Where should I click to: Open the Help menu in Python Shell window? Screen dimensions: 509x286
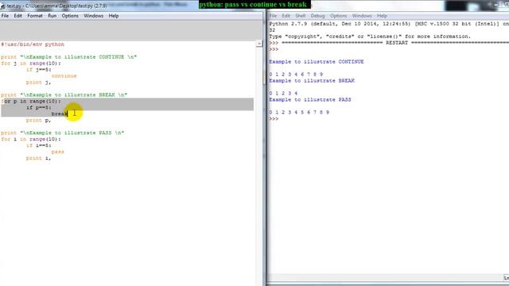coord(382,16)
